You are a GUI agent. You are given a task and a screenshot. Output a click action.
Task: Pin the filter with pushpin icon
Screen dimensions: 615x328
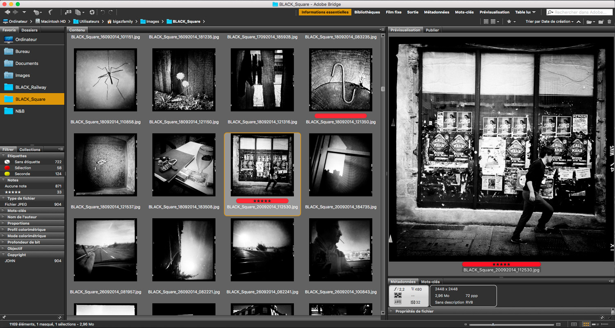4,317
